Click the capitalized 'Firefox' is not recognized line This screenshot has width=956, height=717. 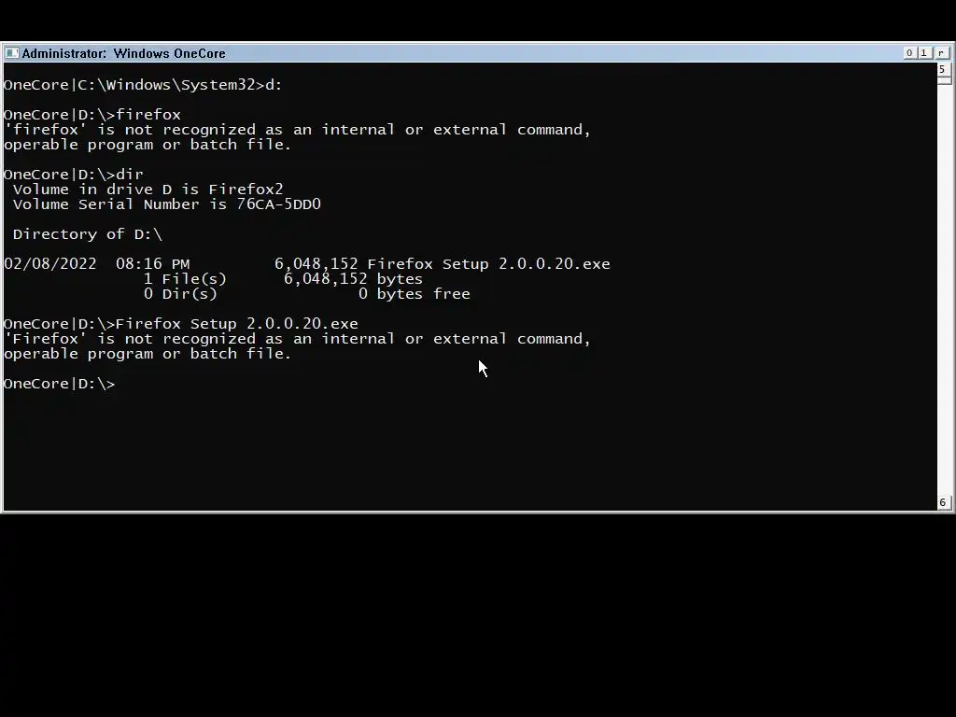pyautogui.click(x=297, y=339)
